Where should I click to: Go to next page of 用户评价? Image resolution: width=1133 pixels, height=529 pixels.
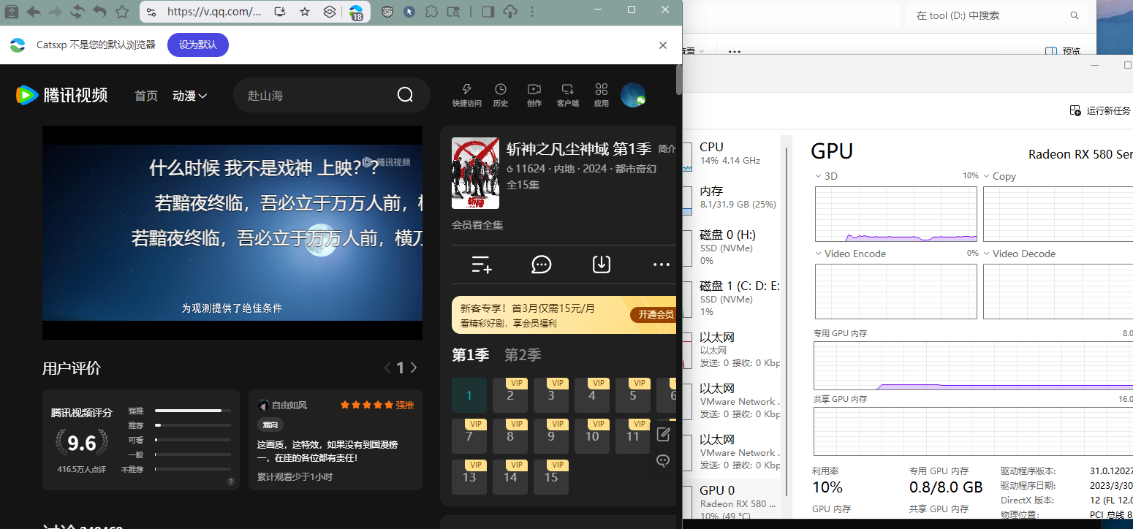pos(414,368)
